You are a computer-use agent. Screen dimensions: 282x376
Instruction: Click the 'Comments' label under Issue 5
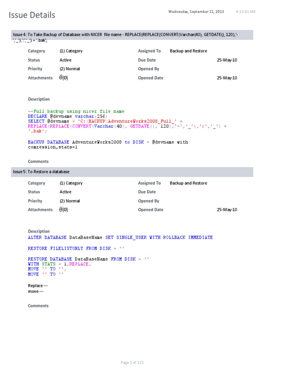[38, 306]
